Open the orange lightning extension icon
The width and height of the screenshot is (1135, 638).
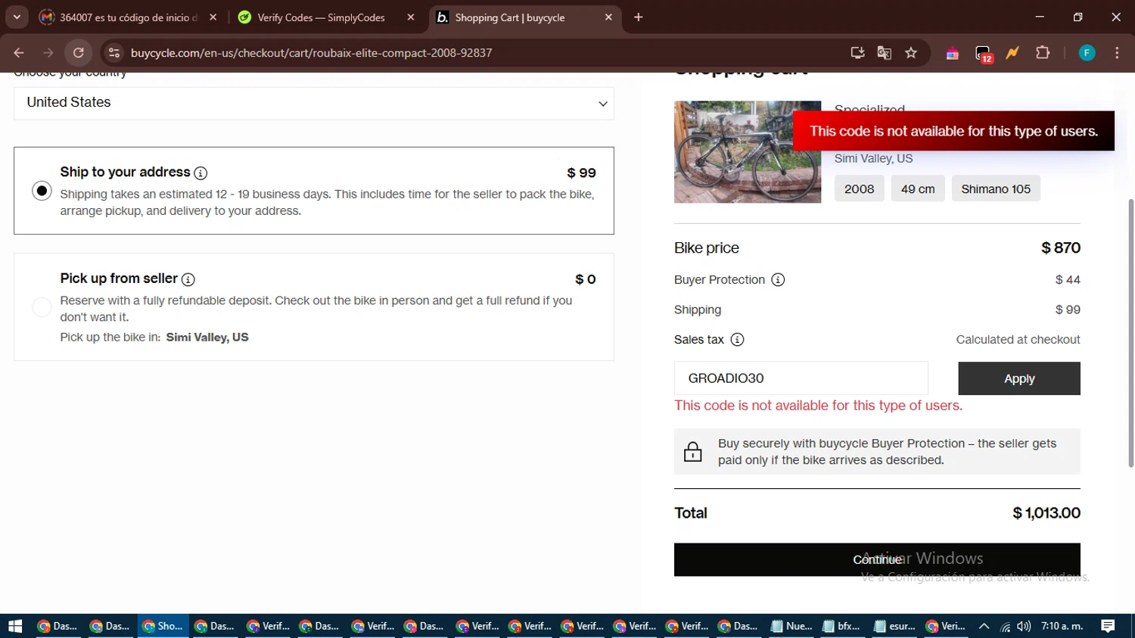pos(1012,52)
